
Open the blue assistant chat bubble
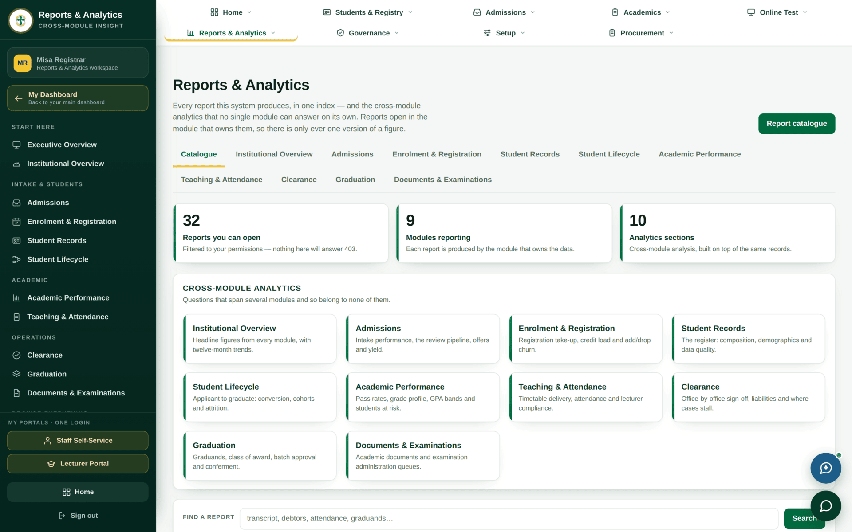tap(825, 468)
